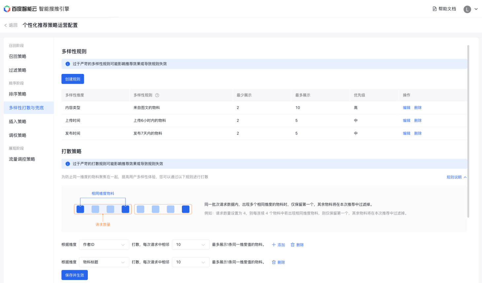Click the trash icon in 物料标题 row
The width and height of the screenshot is (482, 283).
coord(274,262)
